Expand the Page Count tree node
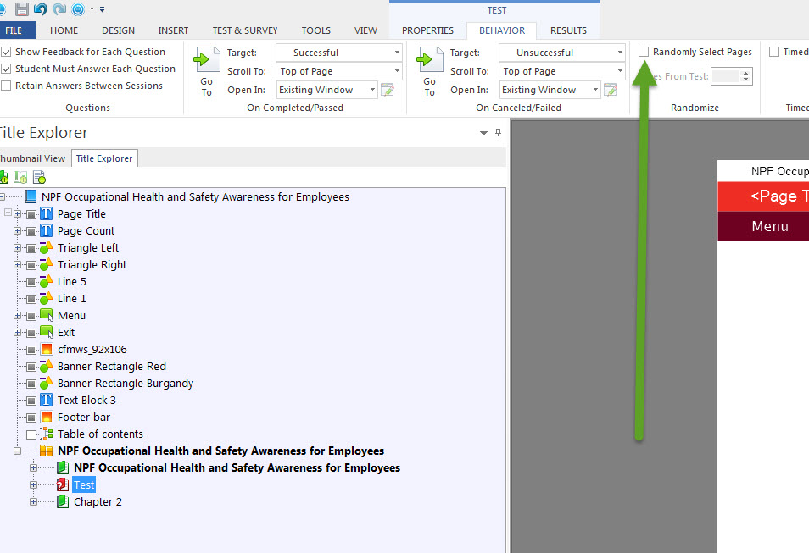 17,231
